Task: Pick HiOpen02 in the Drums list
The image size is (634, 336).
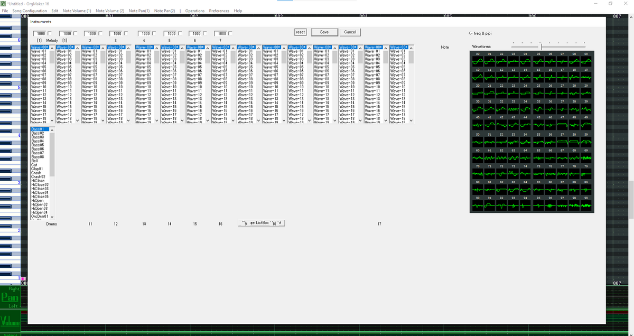Action: click(x=40, y=204)
